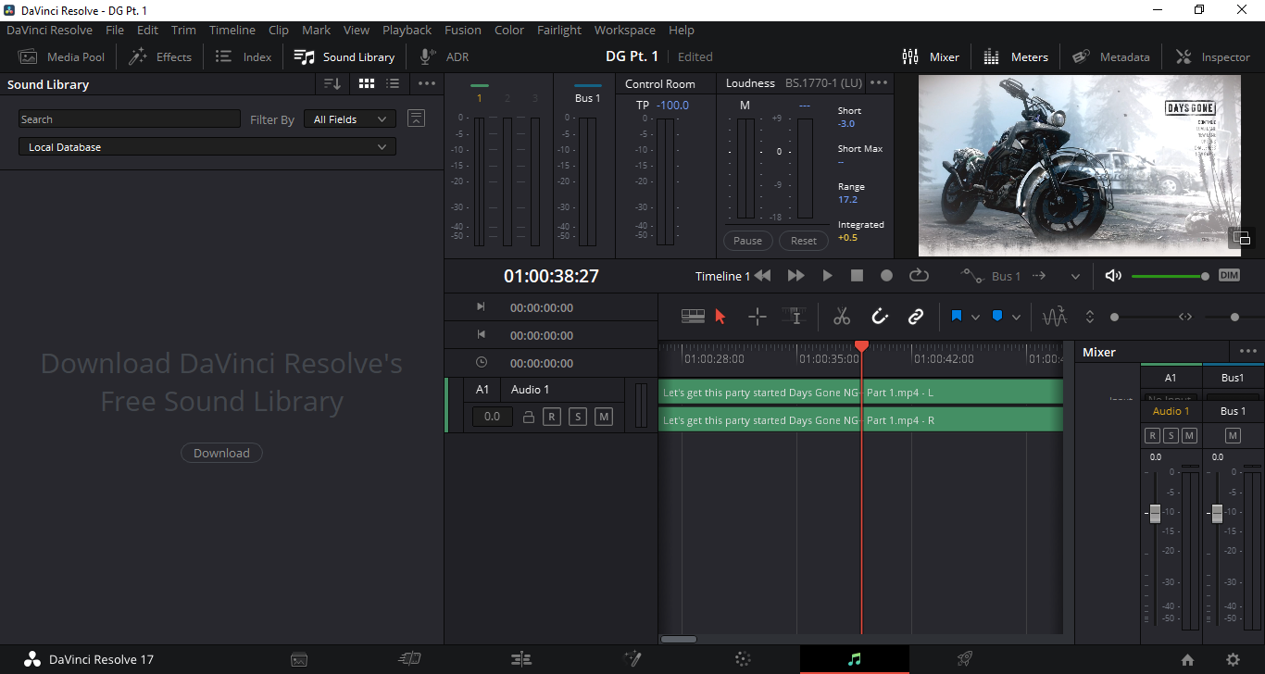Open the marker color dropdown arrow
Image resolution: width=1265 pixels, height=674 pixels.
(1016, 318)
